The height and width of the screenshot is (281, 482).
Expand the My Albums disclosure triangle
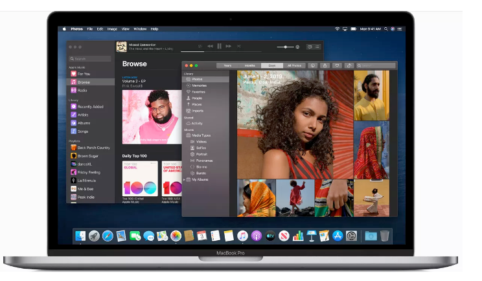(x=184, y=179)
